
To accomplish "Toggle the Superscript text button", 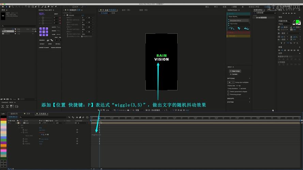I will click(294, 43).
